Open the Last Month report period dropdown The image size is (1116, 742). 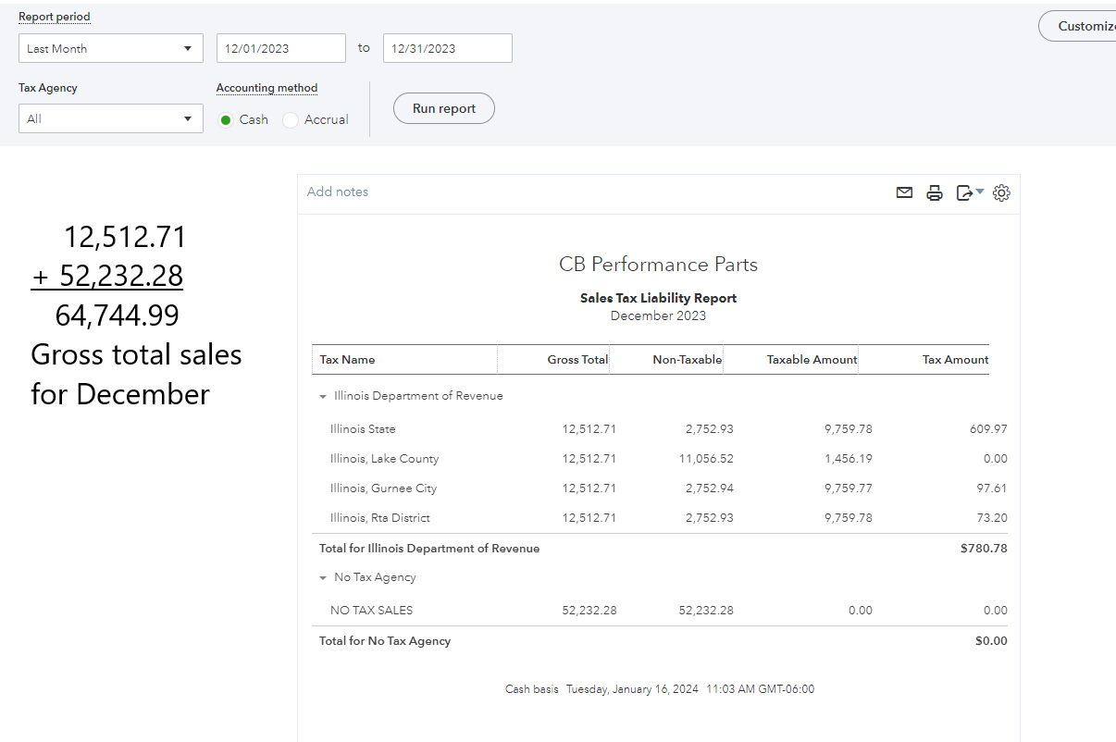tap(110, 47)
